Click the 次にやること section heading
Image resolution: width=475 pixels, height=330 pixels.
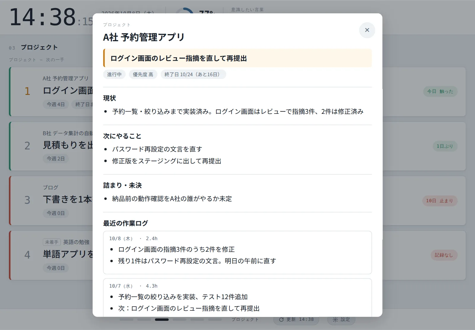122,136
